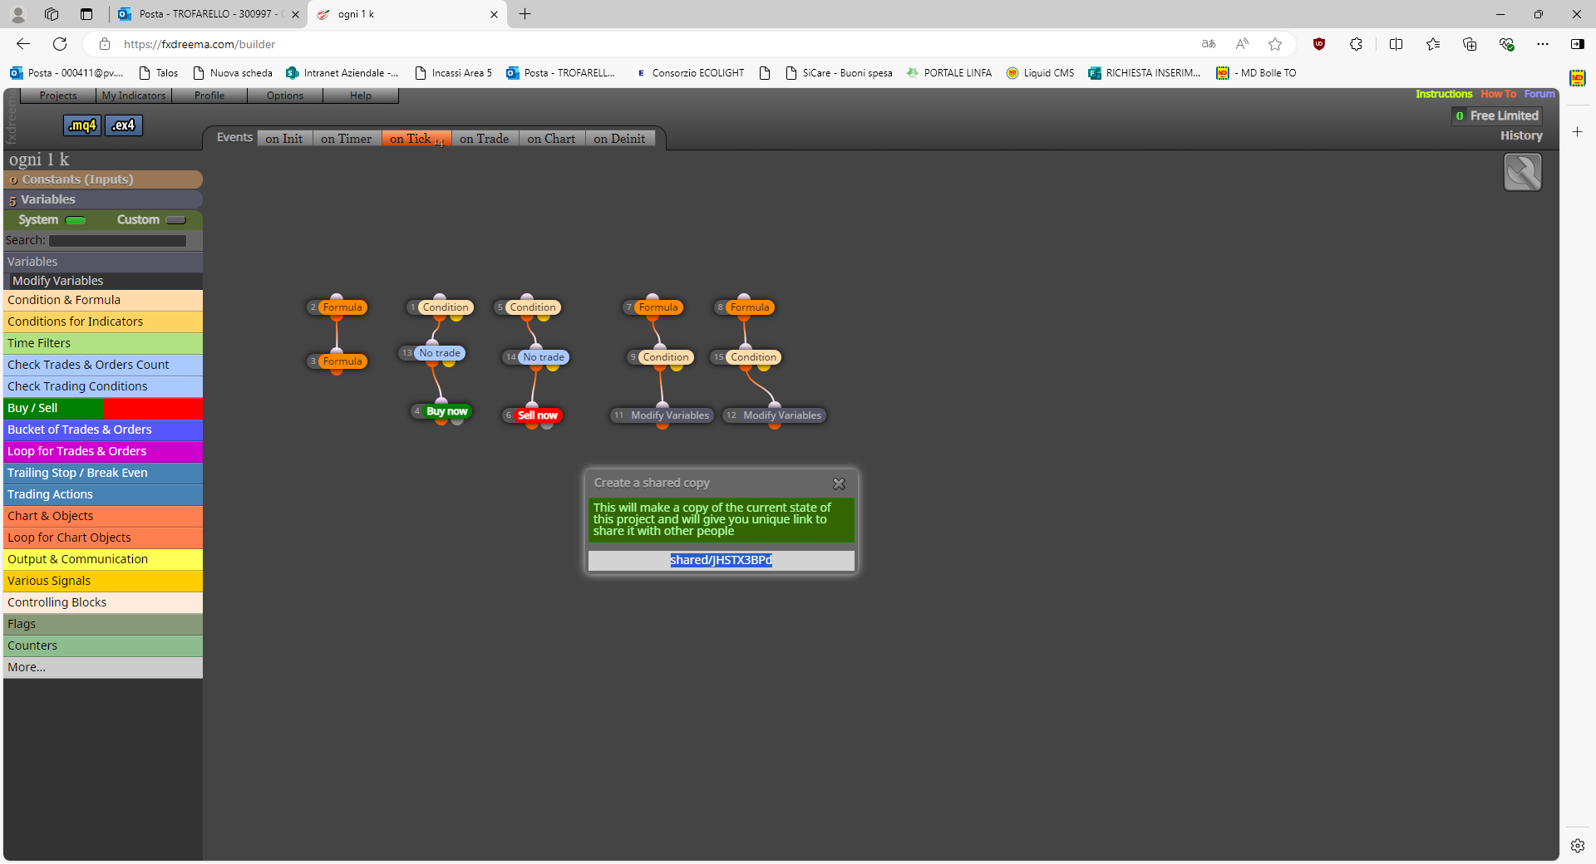Open the Projects menu
1596x864 pixels.
[x=58, y=96]
